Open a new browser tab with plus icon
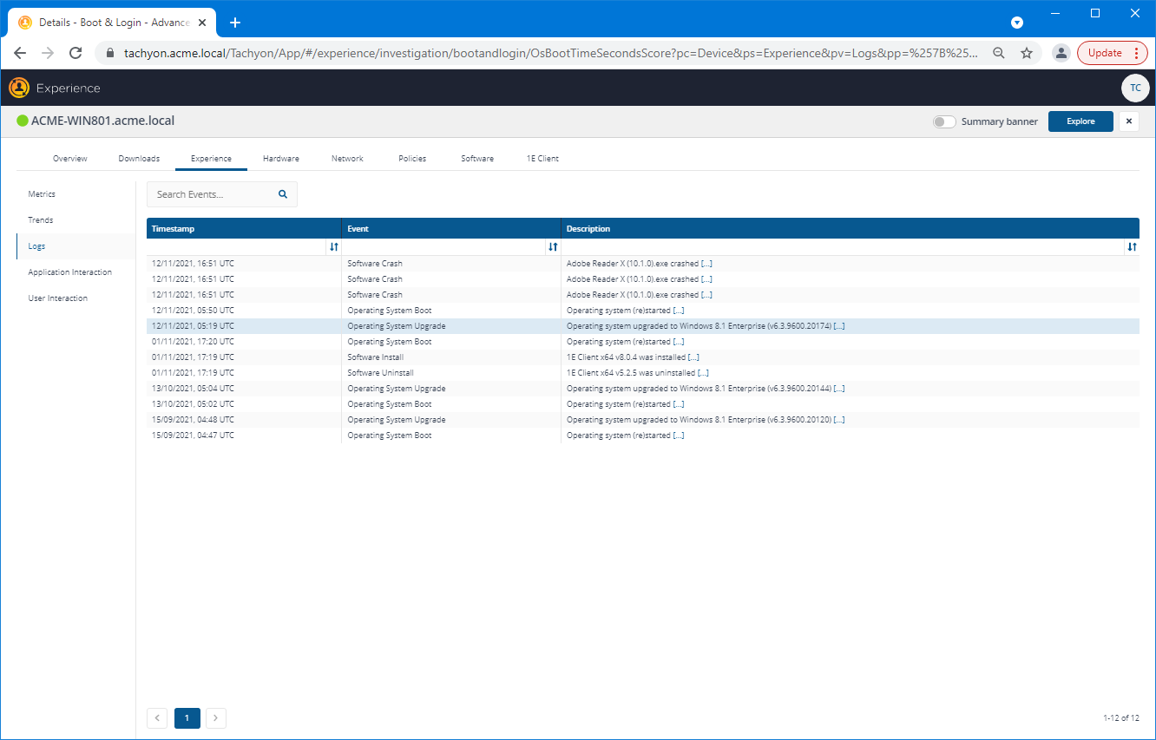Image resolution: width=1156 pixels, height=740 pixels. point(234,23)
